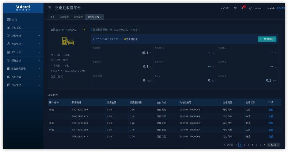Expand the statistics analysis sidebar menu
Screen dimensions: 288x152
coord(39,52)
